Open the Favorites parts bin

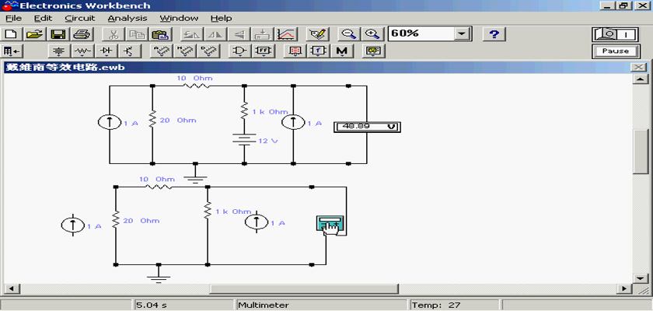pyautogui.click(x=12, y=51)
